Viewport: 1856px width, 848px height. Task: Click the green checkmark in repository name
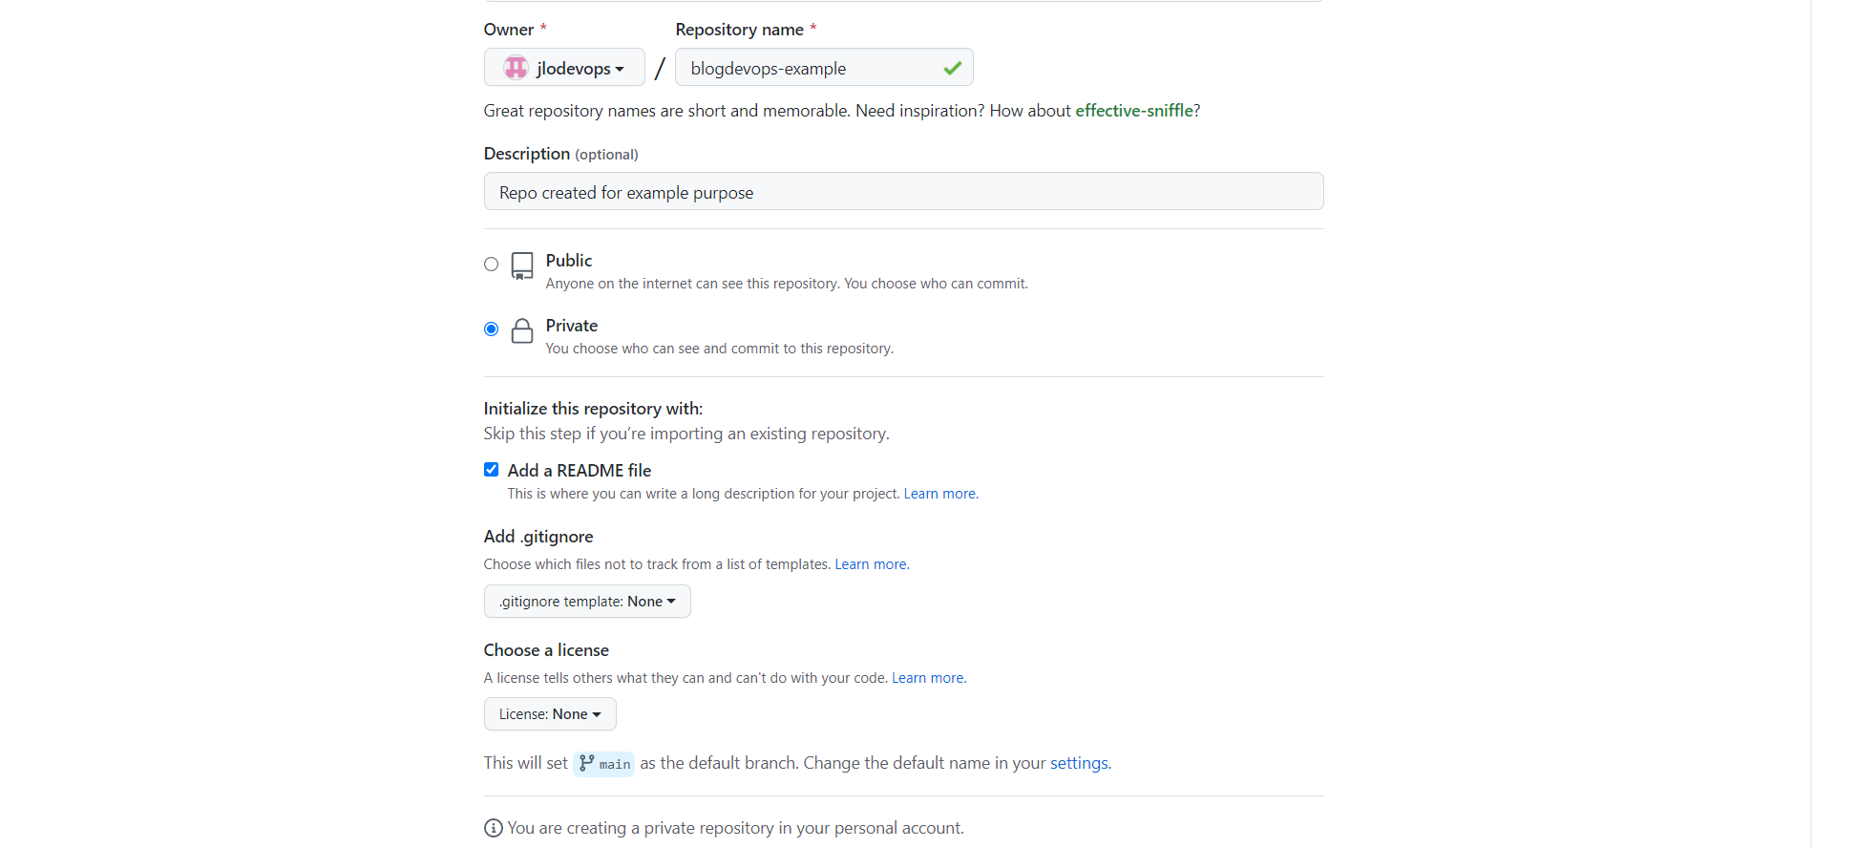pos(952,68)
